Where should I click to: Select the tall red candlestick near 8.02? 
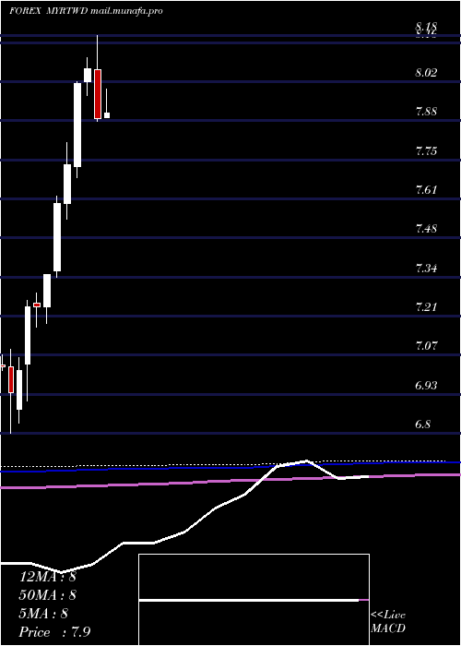coord(98,94)
